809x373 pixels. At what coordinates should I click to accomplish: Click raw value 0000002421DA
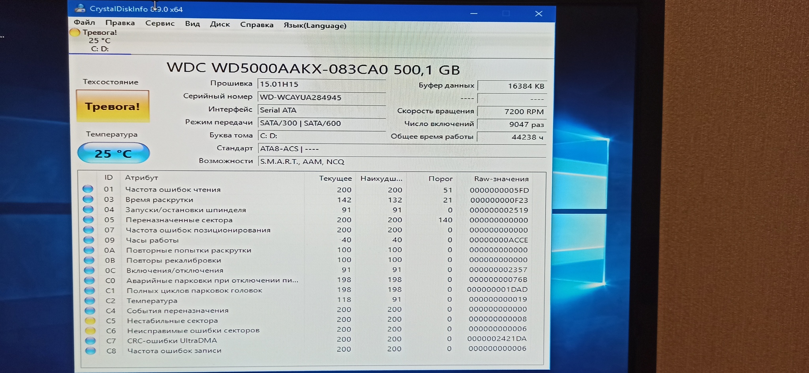click(x=497, y=339)
